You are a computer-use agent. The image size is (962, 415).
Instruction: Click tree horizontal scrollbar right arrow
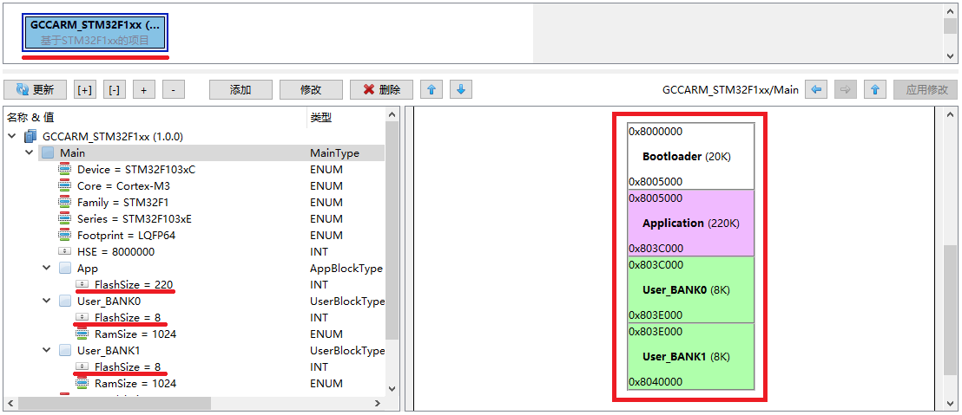pos(378,404)
